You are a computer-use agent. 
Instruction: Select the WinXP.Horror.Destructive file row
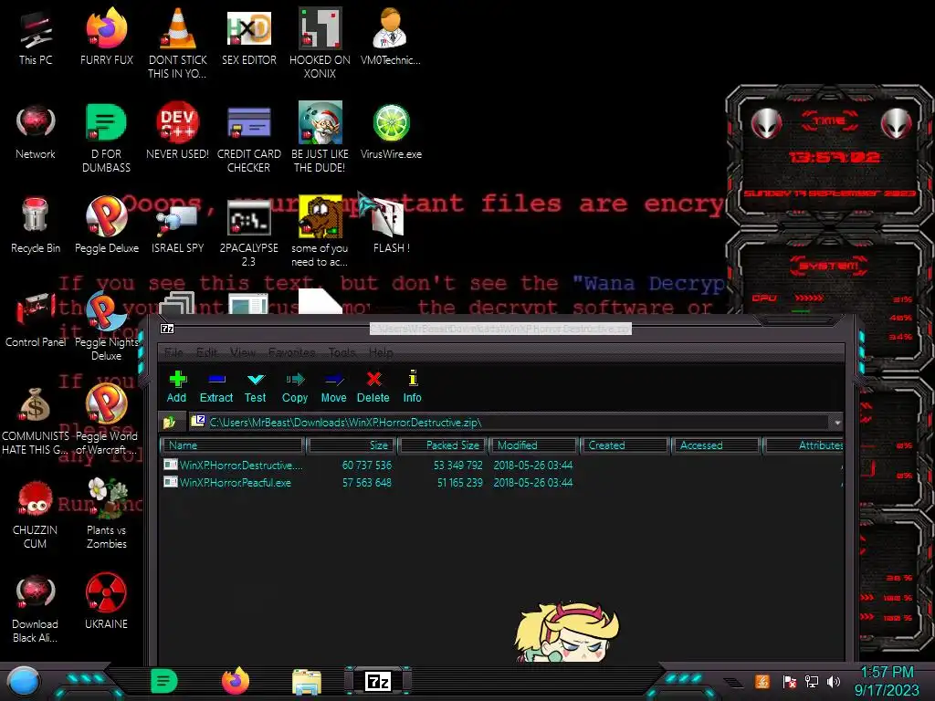[501, 465]
